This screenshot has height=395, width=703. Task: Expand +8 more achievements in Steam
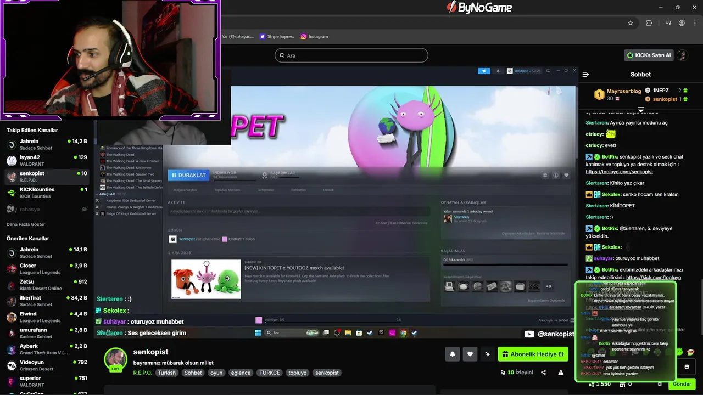[x=548, y=286]
